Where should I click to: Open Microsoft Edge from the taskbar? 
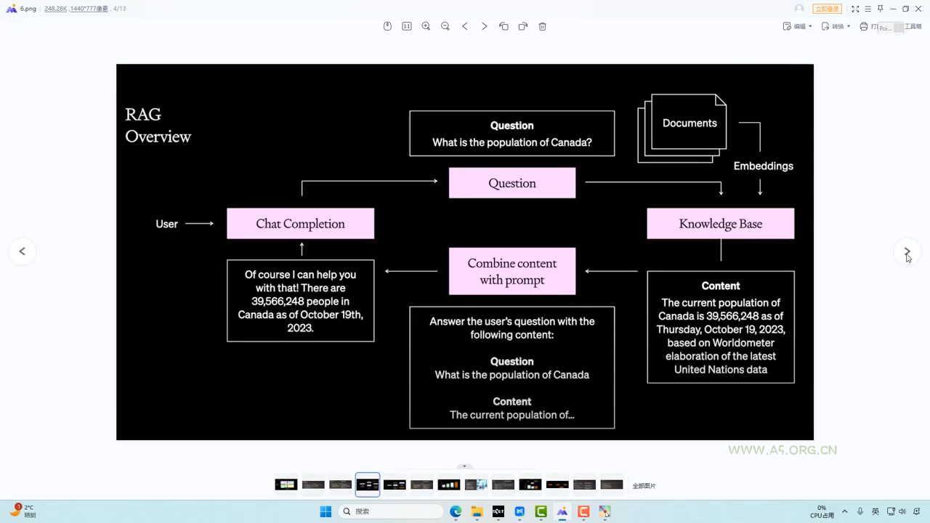[x=456, y=511]
